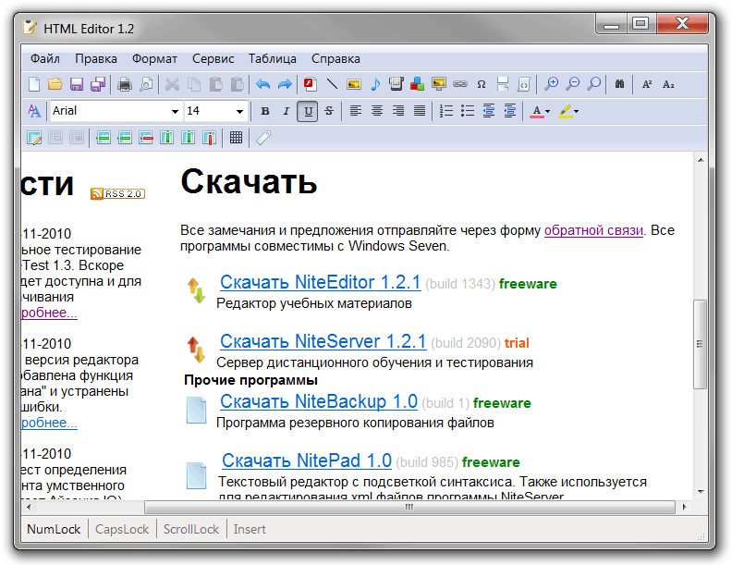Zoom out using the magnifier minus icon
The height and width of the screenshot is (565, 732).
(x=573, y=84)
